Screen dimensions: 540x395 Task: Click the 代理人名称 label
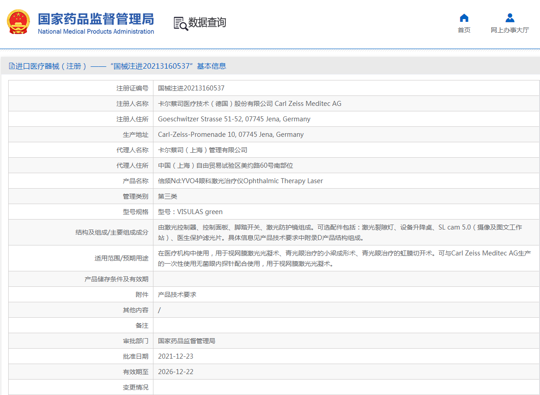coord(132,150)
